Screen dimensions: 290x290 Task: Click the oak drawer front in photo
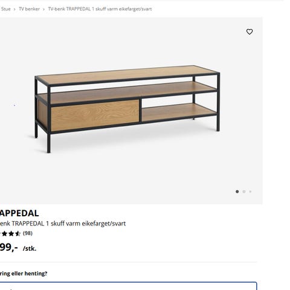[x=95, y=115]
